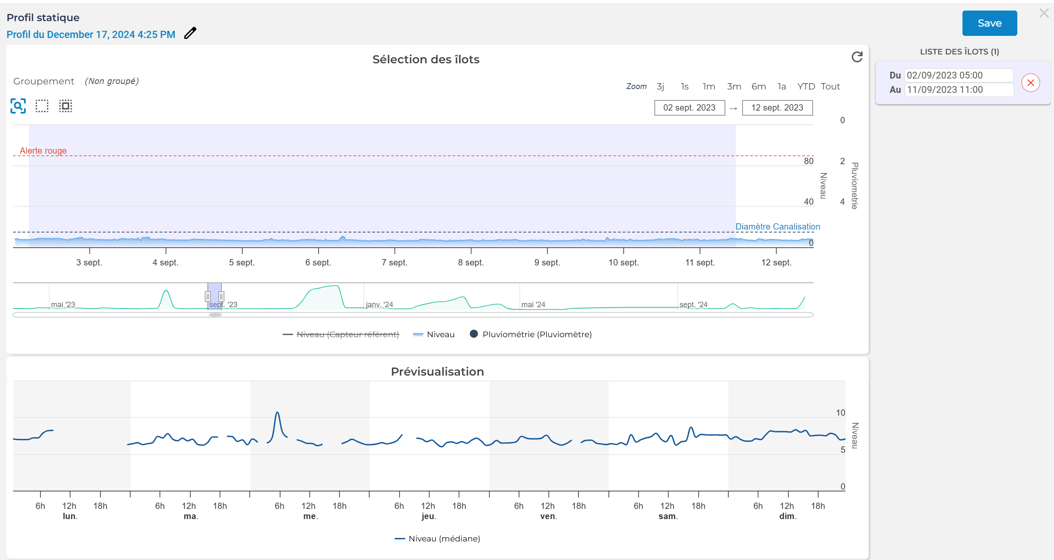Click the refresh chart icon

[857, 57]
